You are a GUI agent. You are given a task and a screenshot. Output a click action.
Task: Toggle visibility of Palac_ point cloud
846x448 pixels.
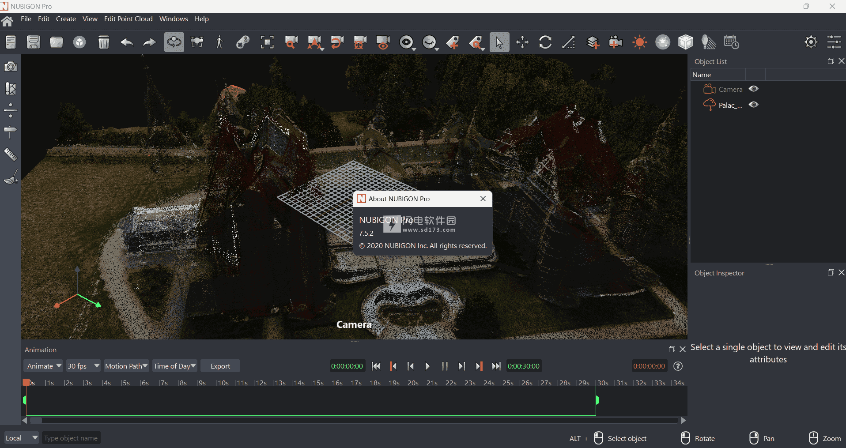tap(754, 105)
